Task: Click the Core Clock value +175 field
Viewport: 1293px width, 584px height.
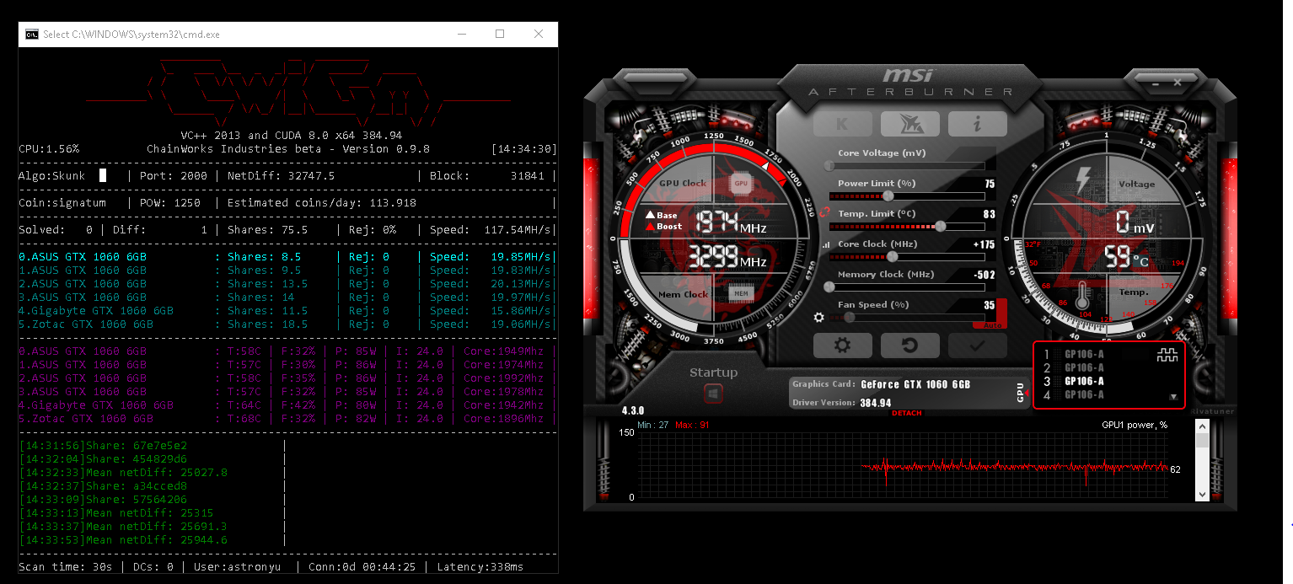Action: (985, 244)
